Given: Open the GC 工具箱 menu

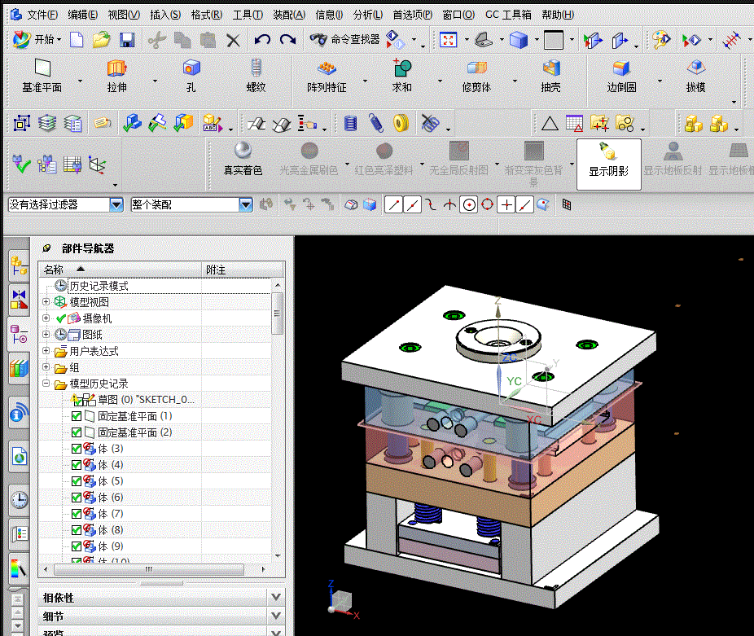Looking at the screenshot, I should point(508,15).
